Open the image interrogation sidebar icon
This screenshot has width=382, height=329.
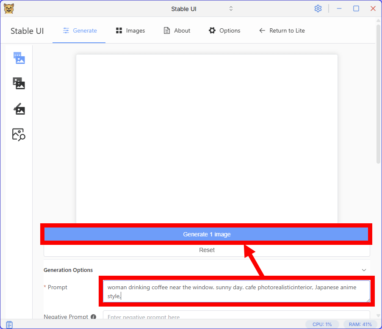19,134
